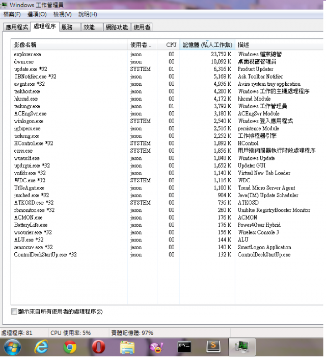The height and width of the screenshot is (360, 326).
Task: Switch to the 使用者 tab
Action: (x=142, y=27)
